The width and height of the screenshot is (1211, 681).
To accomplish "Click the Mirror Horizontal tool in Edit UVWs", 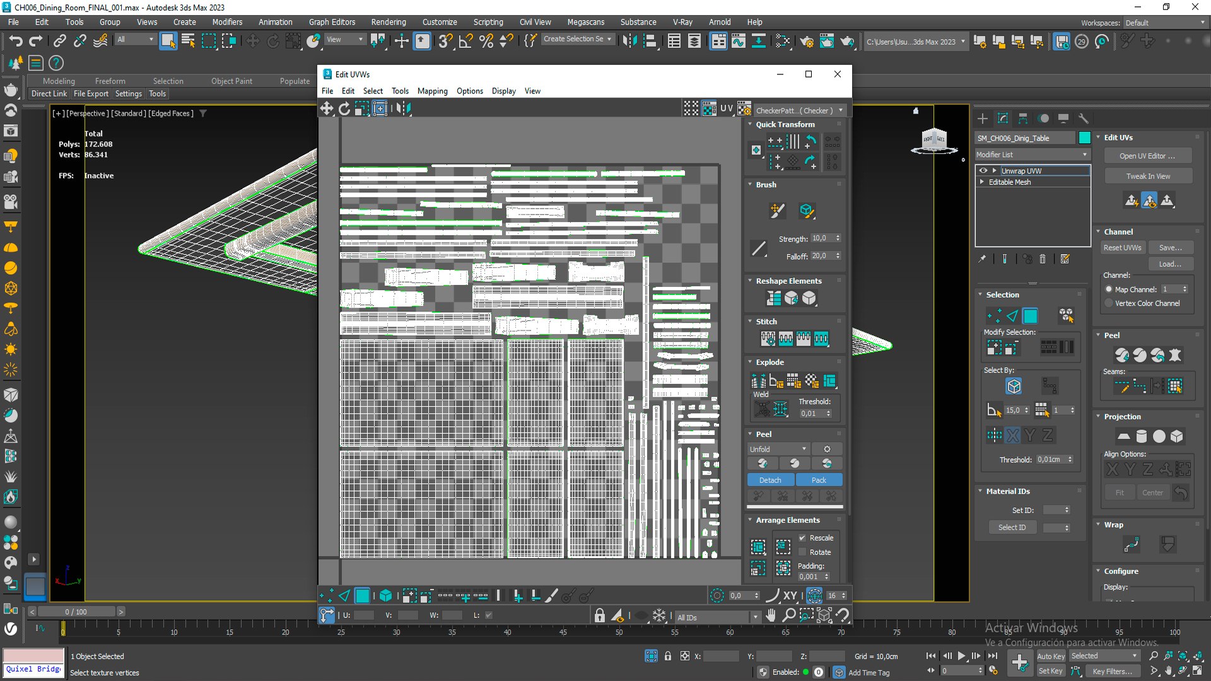I will pyautogui.click(x=404, y=108).
